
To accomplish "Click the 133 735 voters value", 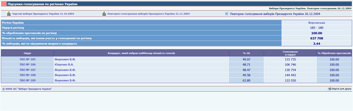I will (290, 60).
